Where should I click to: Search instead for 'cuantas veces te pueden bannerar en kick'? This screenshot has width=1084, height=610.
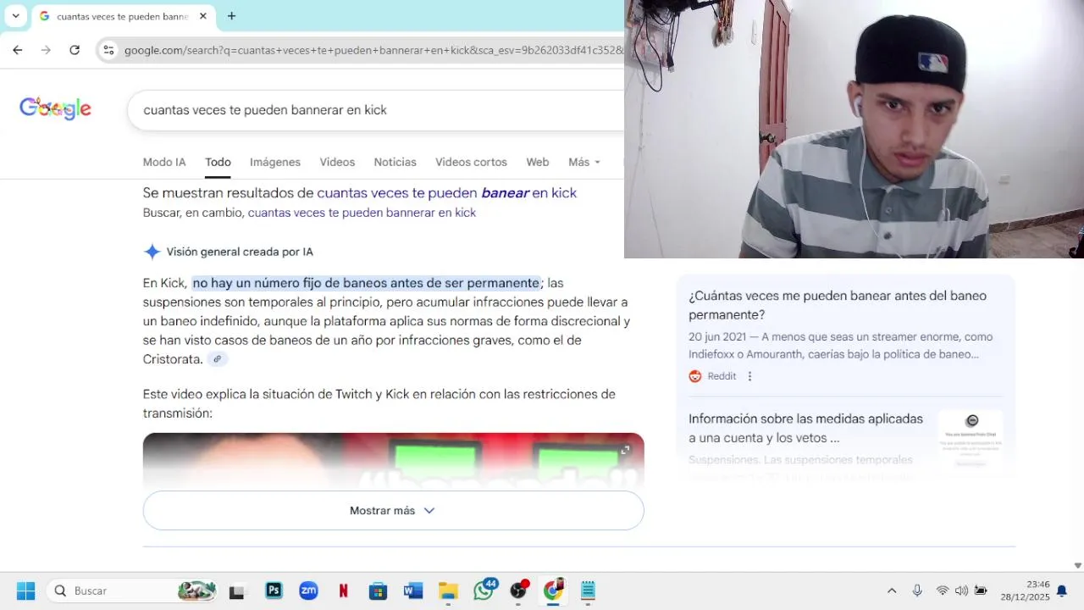click(362, 213)
